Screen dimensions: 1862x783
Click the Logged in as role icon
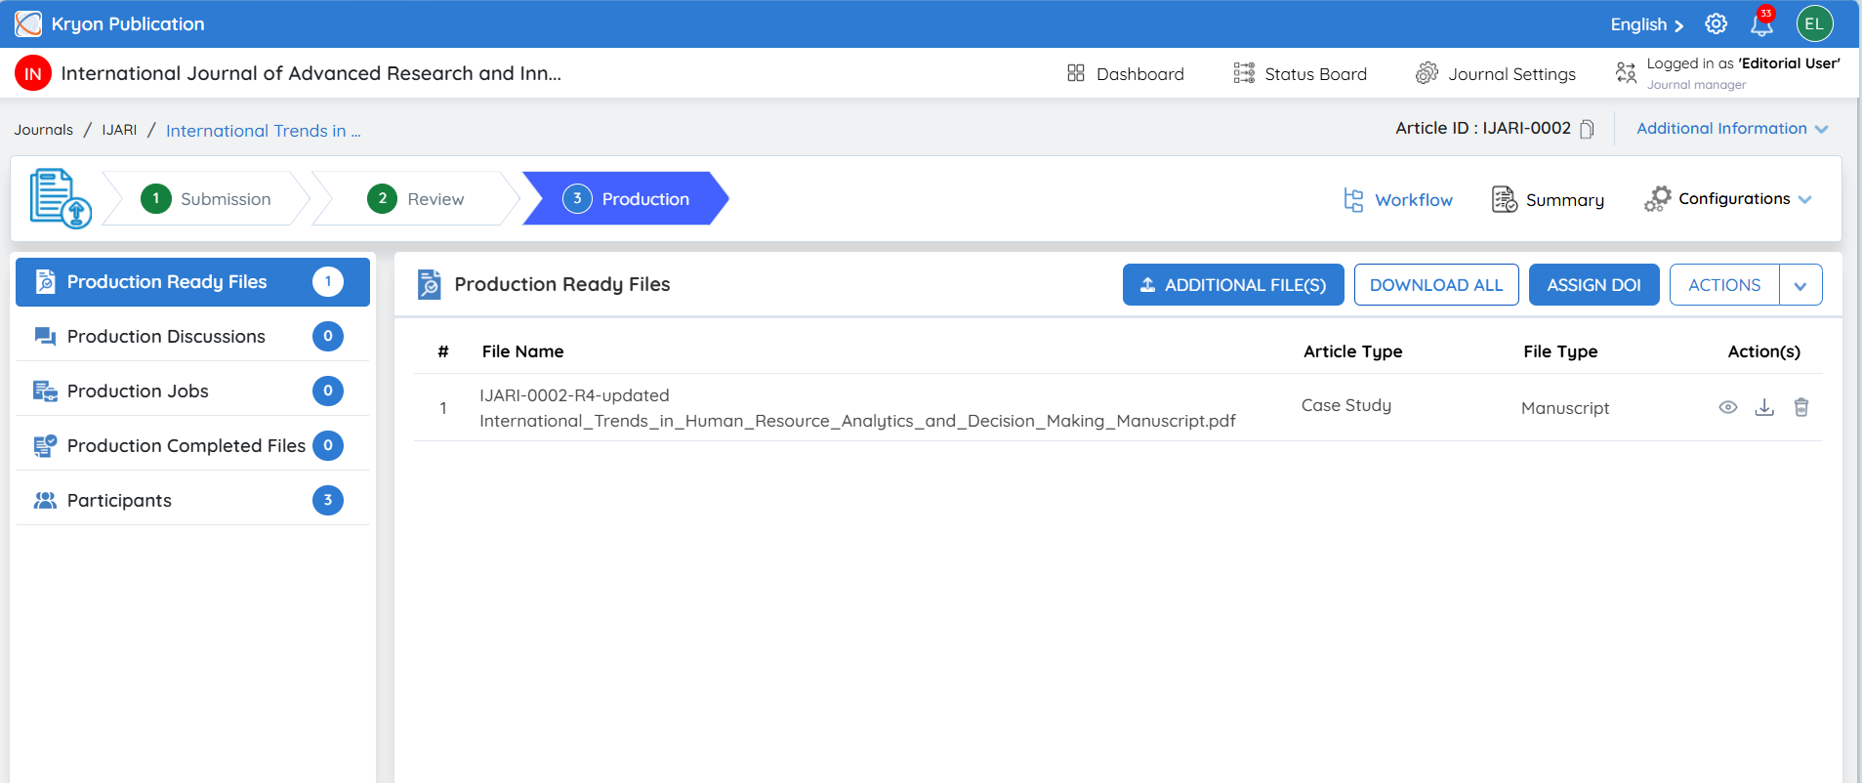click(1626, 73)
